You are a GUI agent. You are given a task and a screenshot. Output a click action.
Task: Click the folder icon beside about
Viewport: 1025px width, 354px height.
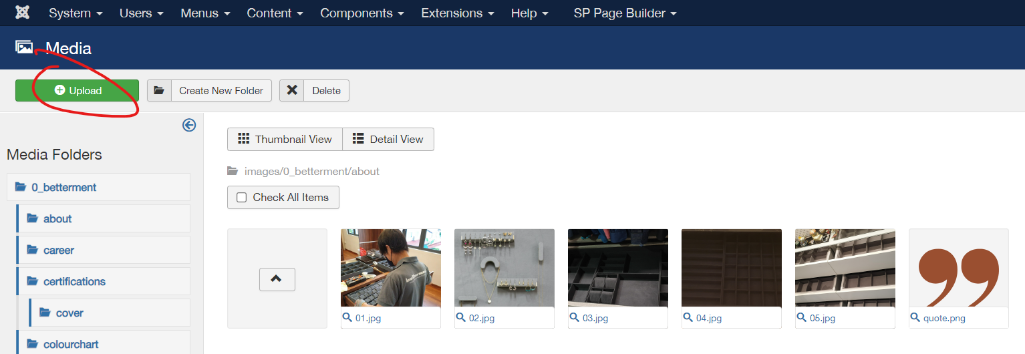click(x=33, y=218)
